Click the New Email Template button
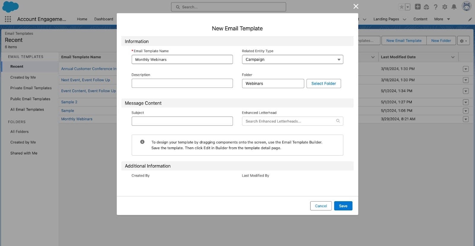The height and width of the screenshot is (246, 475). coord(404,41)
